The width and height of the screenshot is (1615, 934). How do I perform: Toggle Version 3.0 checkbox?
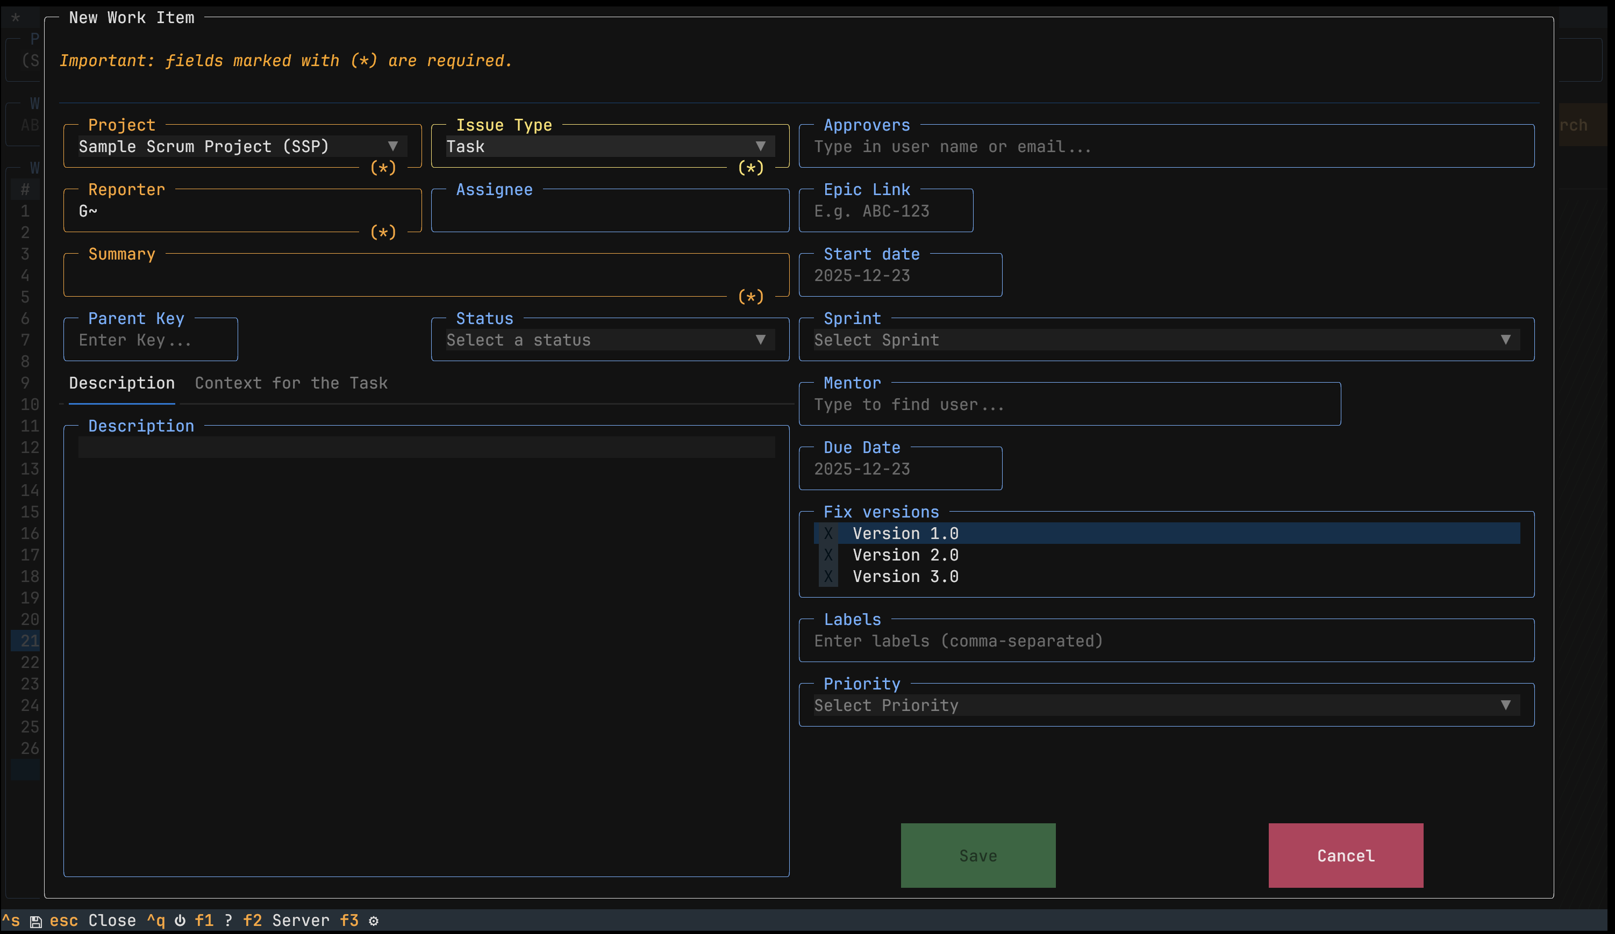click(x=828, y=577)
